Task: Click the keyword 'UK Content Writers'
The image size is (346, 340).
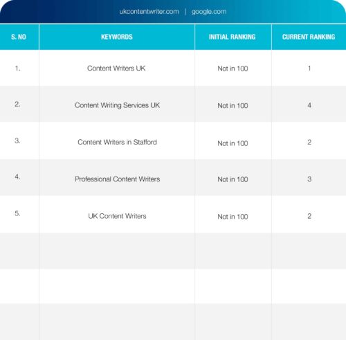Action: click(117, 216)
